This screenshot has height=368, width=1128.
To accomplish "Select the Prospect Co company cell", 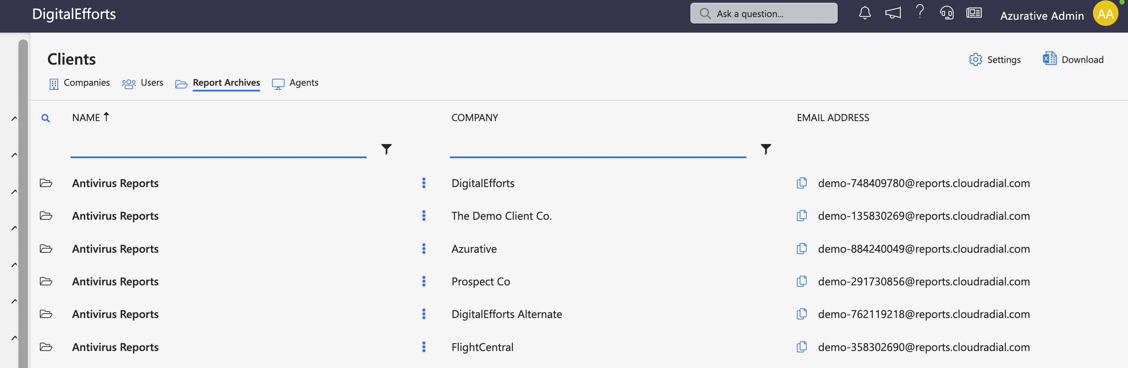I will click(481, 282).
